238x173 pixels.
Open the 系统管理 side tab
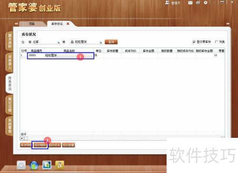pos(10,126)
